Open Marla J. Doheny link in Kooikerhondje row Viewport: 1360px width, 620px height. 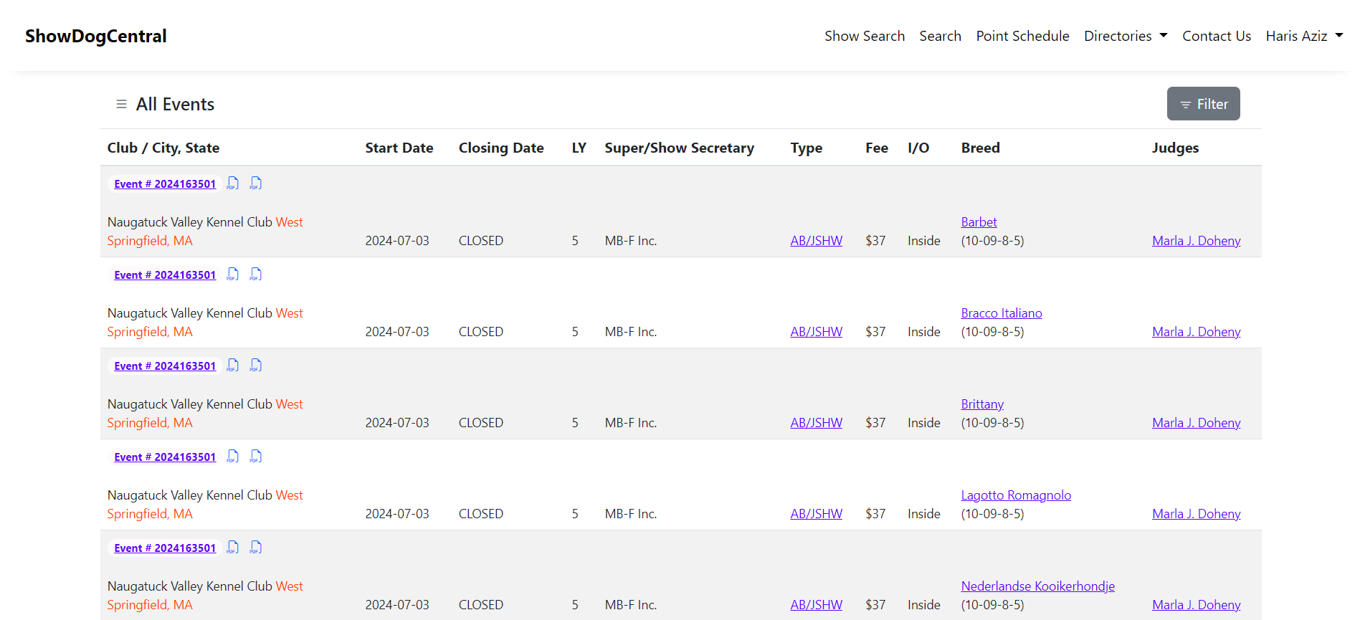1197,605
